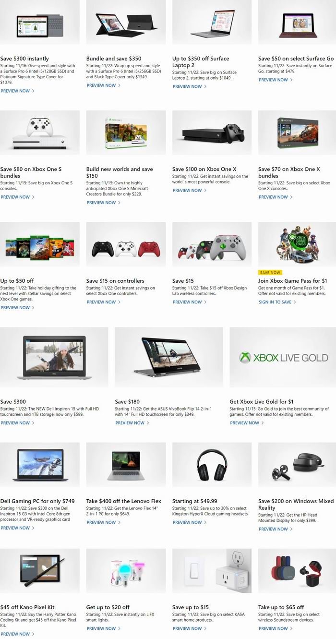Screen dimensions: 336x639
Task: Open the Xbox One games covers image
Action: pos(40,244)
